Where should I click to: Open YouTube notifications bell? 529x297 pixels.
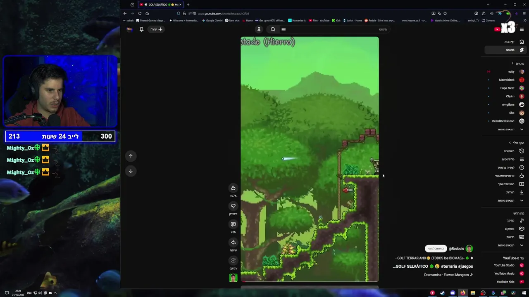[141, 29]
